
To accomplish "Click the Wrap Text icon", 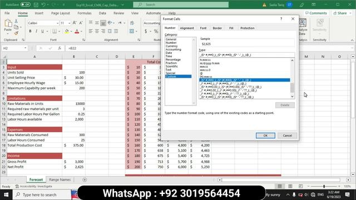I will tap(132, 23).
